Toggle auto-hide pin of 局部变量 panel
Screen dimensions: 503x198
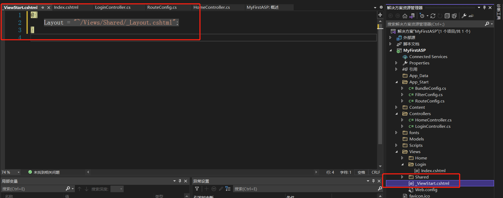tap(180, 181)
